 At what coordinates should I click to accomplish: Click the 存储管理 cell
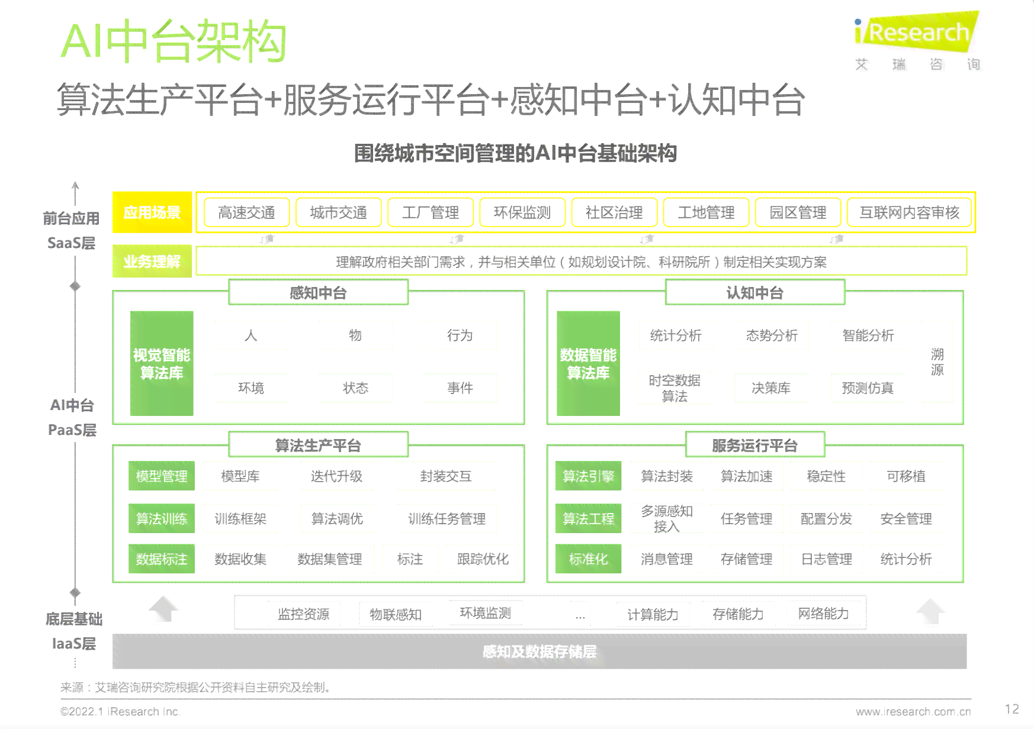(x=746, y=559)
